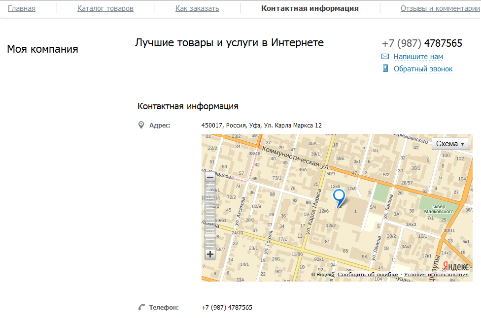Open Отзывы и комментарии section
This screenshot has width=481, height=318.
440,8
